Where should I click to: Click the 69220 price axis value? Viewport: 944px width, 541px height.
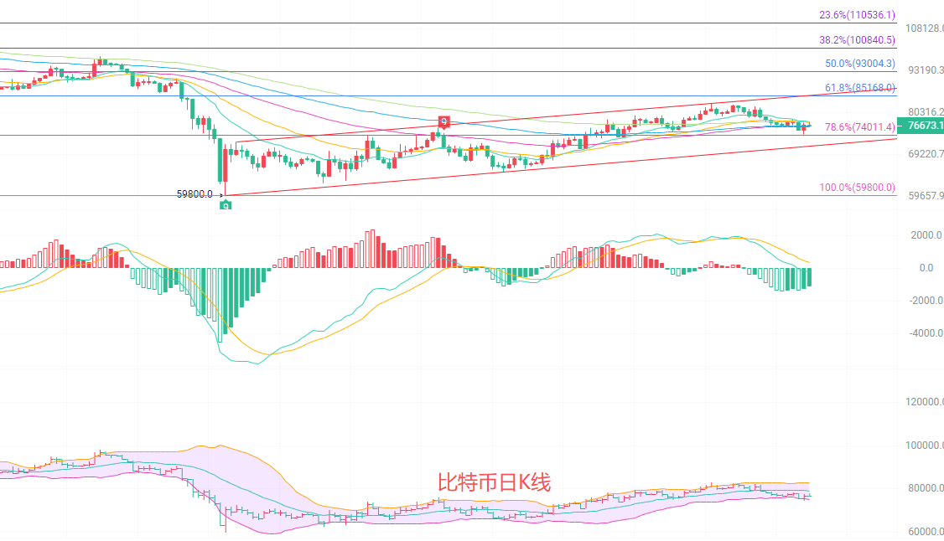point(926,154)
